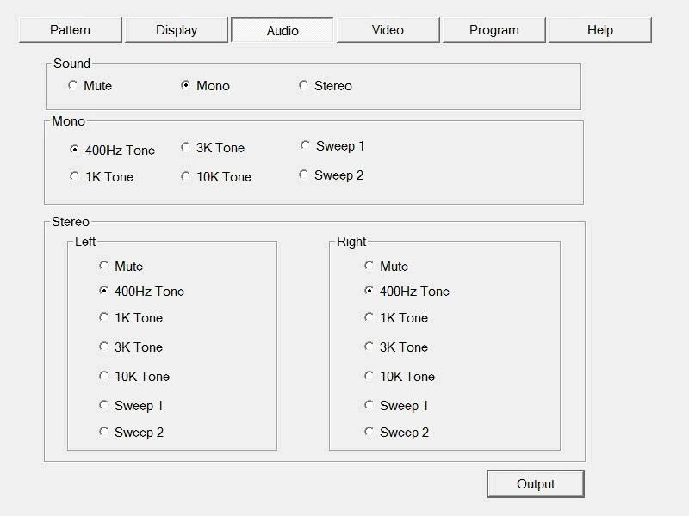Viewport: 689px width, 516px height.
Task: Choose Stereo sound mode
Action: click(304, 86)
